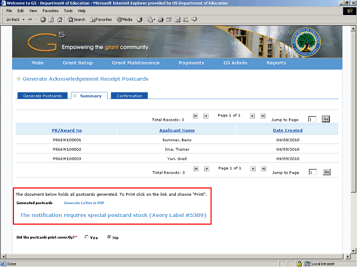Stop page loading with Stop icon

(43, 19)
